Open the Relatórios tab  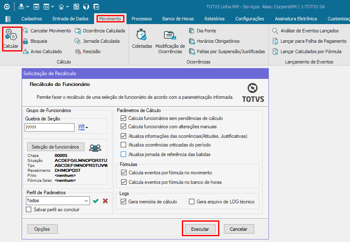coord(214,19)
